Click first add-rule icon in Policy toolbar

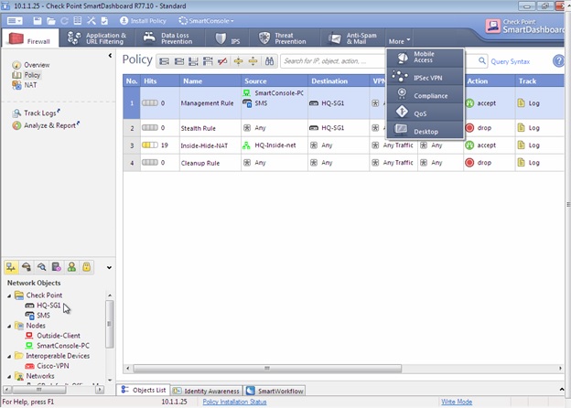point(164,61)
